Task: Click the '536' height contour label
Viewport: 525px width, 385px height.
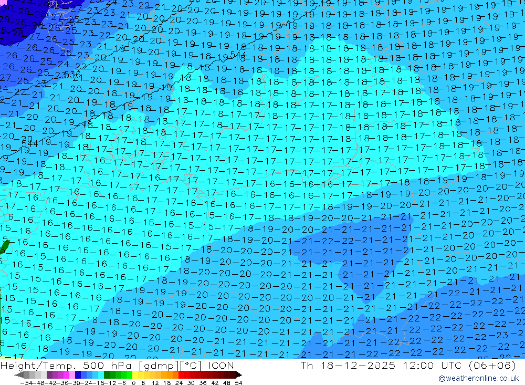Action: point(72,75)
